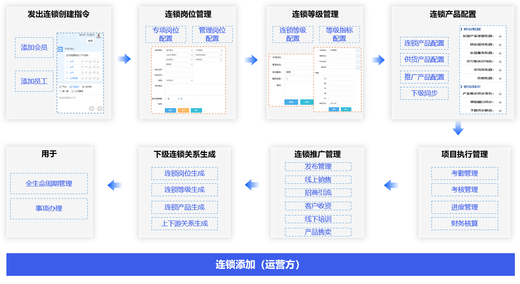The width and height of the screenshot is (520, 284).
Task: Like the first 会员 suggestion with thumbs-up
Action: tap(90, 61)
